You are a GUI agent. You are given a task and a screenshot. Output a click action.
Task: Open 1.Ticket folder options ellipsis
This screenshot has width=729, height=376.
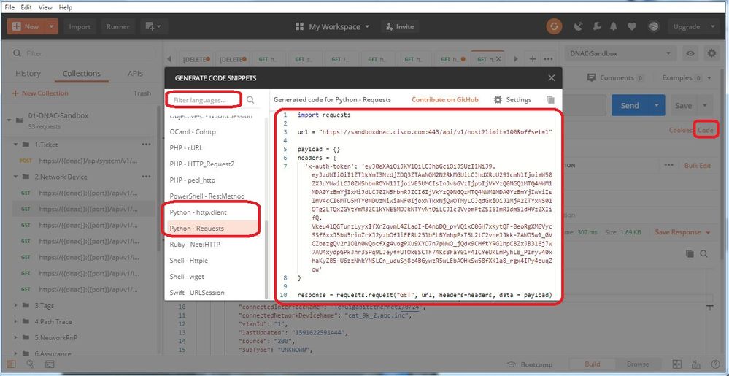pyautogui.click(x=146, y=145)
